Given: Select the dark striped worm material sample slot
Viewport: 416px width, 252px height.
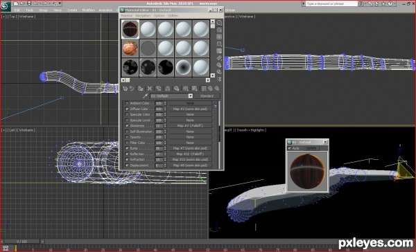Looking at the screenshot, I should tap(130, 29).
